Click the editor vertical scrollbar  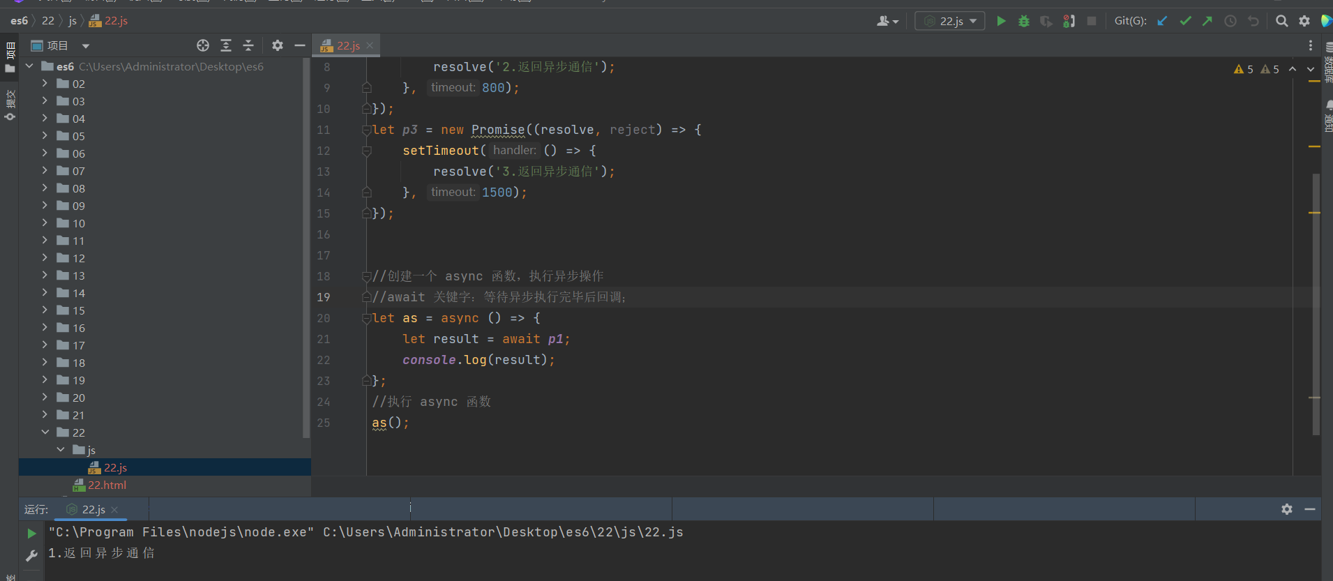click(1316, 304)
